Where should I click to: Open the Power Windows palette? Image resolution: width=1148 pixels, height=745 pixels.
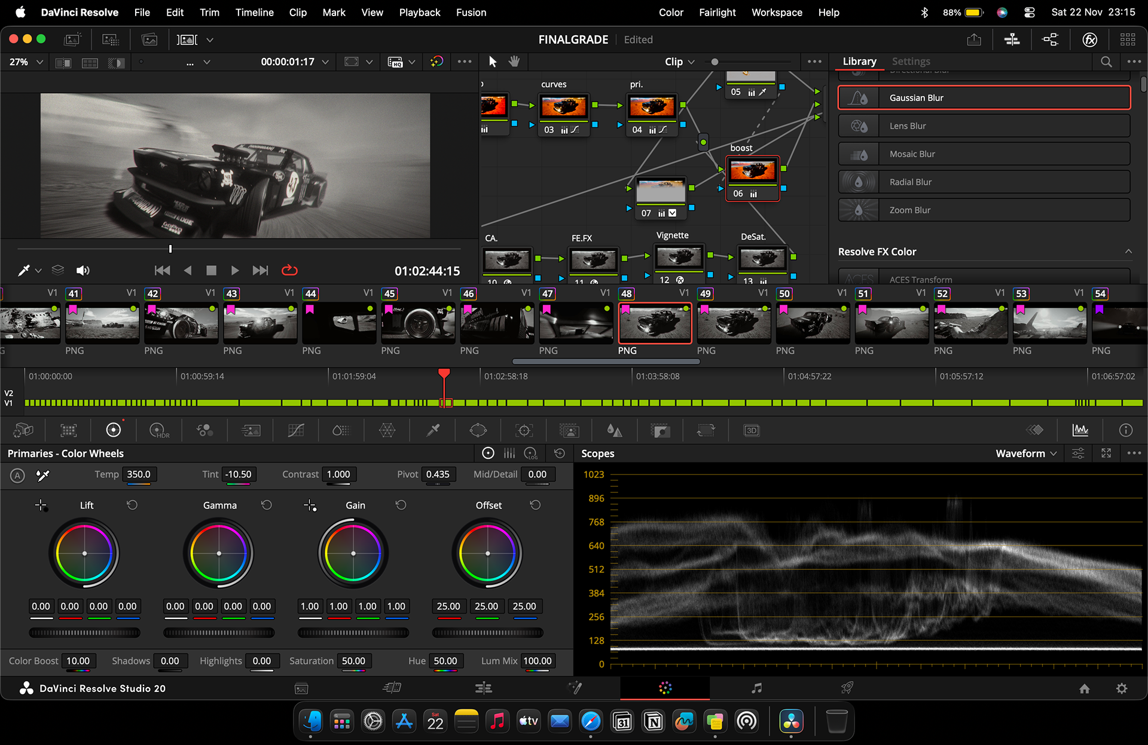point(478,430)
